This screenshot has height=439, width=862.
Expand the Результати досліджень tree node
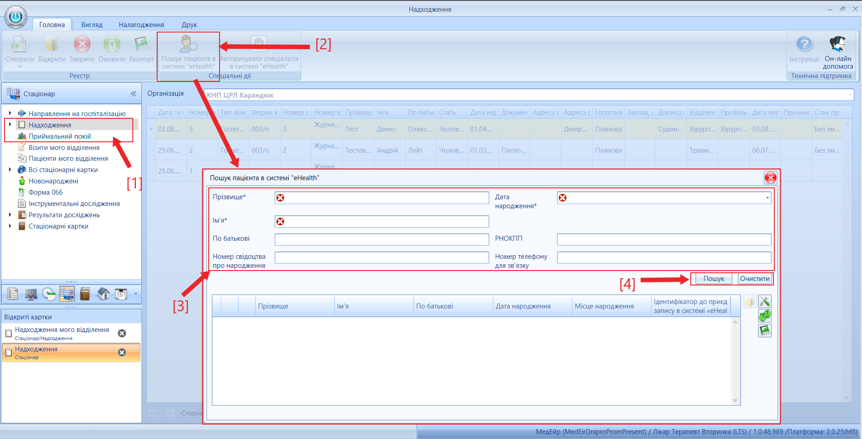click(x=10, y=215)
